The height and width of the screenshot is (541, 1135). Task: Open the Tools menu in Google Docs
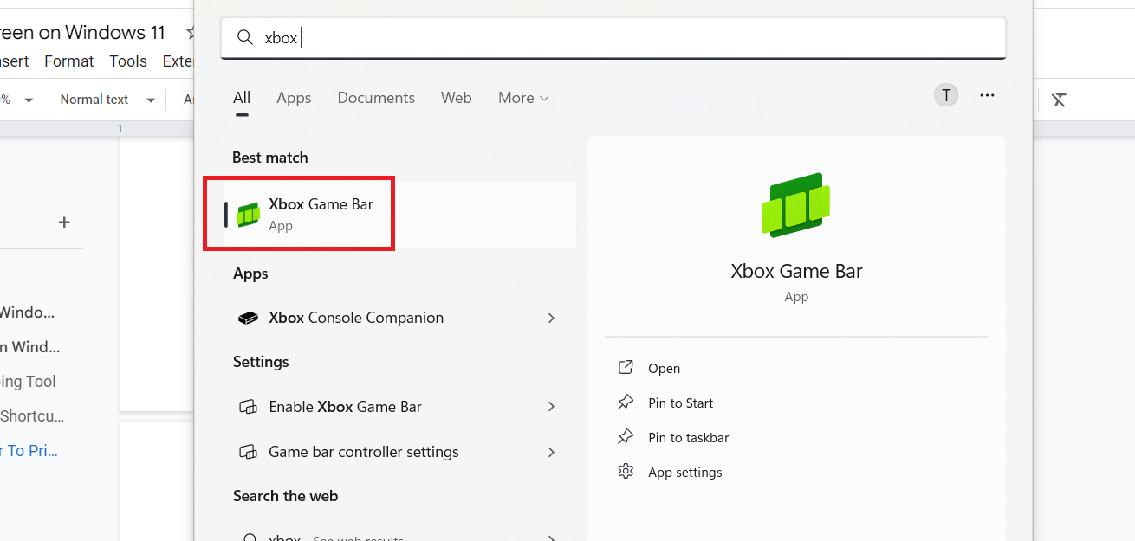[x=128, y=61]
